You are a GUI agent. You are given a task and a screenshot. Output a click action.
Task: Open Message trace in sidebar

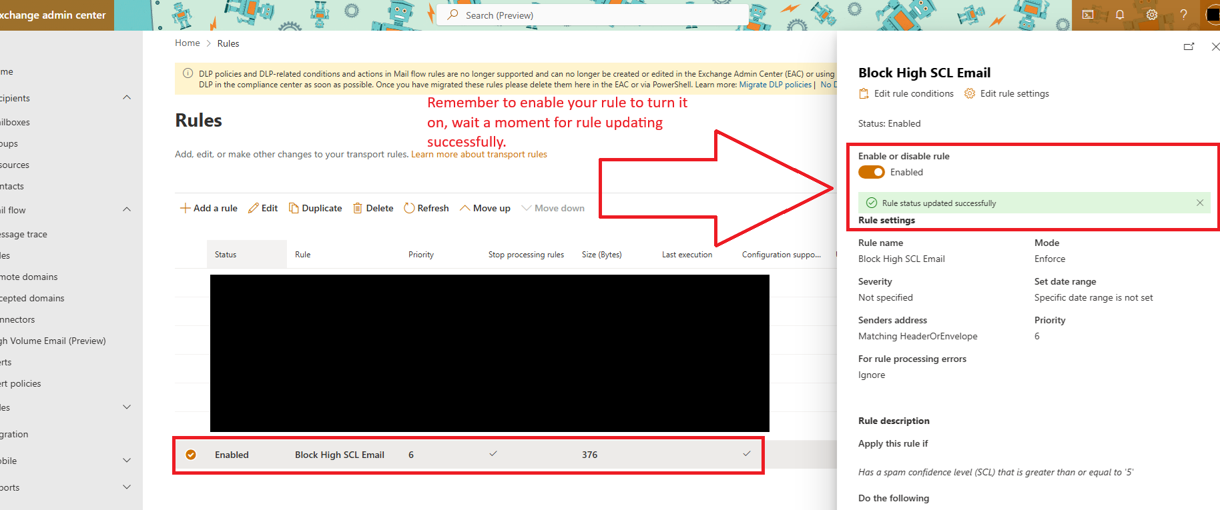pyautogui.click(x=23, y=234)
